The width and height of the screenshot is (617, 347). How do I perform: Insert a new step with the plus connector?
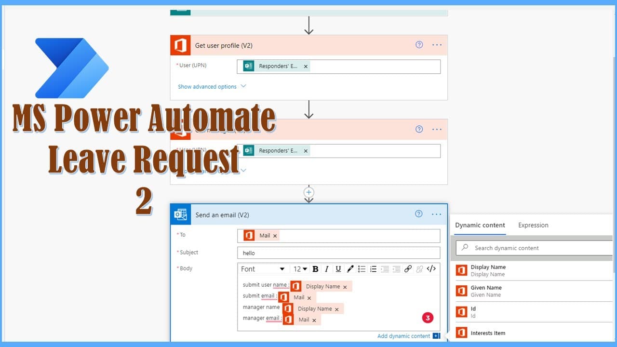[x=309, y=192]
